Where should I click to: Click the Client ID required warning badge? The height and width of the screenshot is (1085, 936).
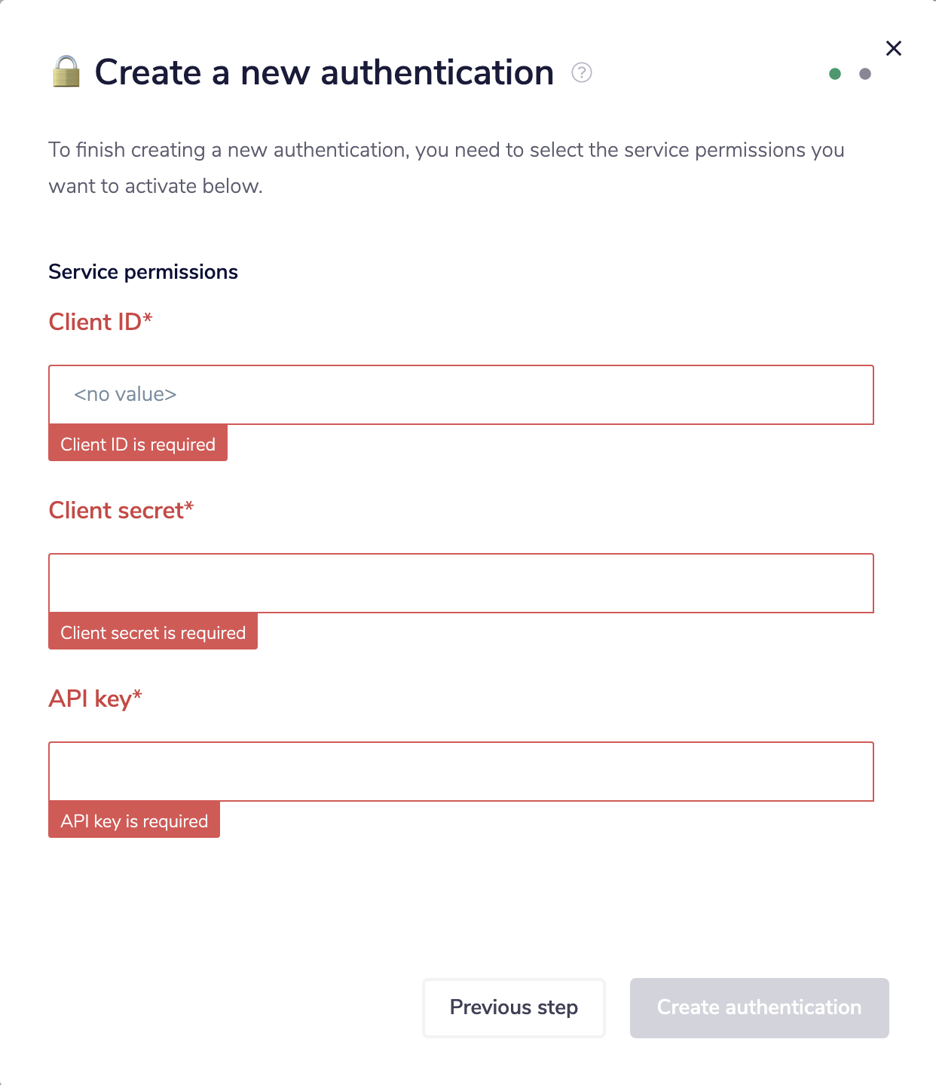point(137,444)
